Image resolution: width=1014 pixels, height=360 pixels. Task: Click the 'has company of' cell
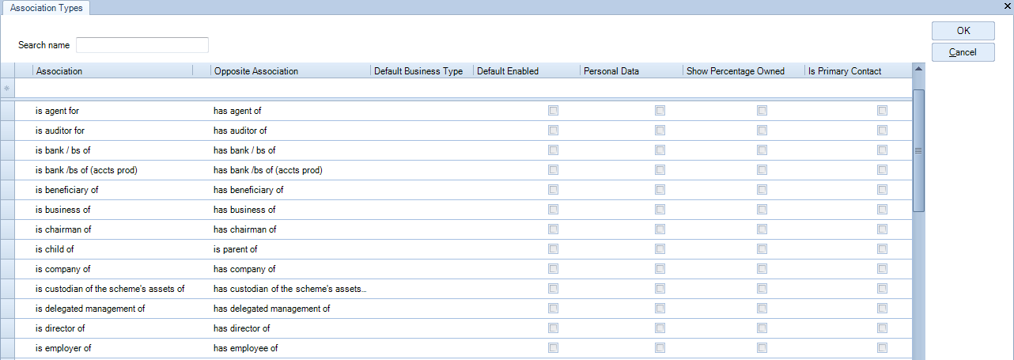tap(290, 269)
